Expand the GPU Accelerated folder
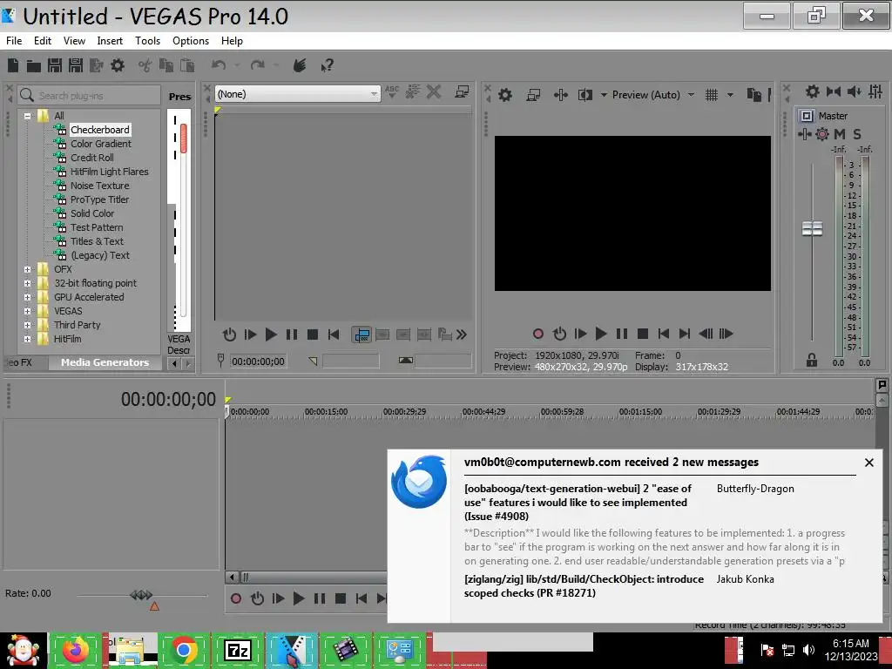 coord(27,298)
